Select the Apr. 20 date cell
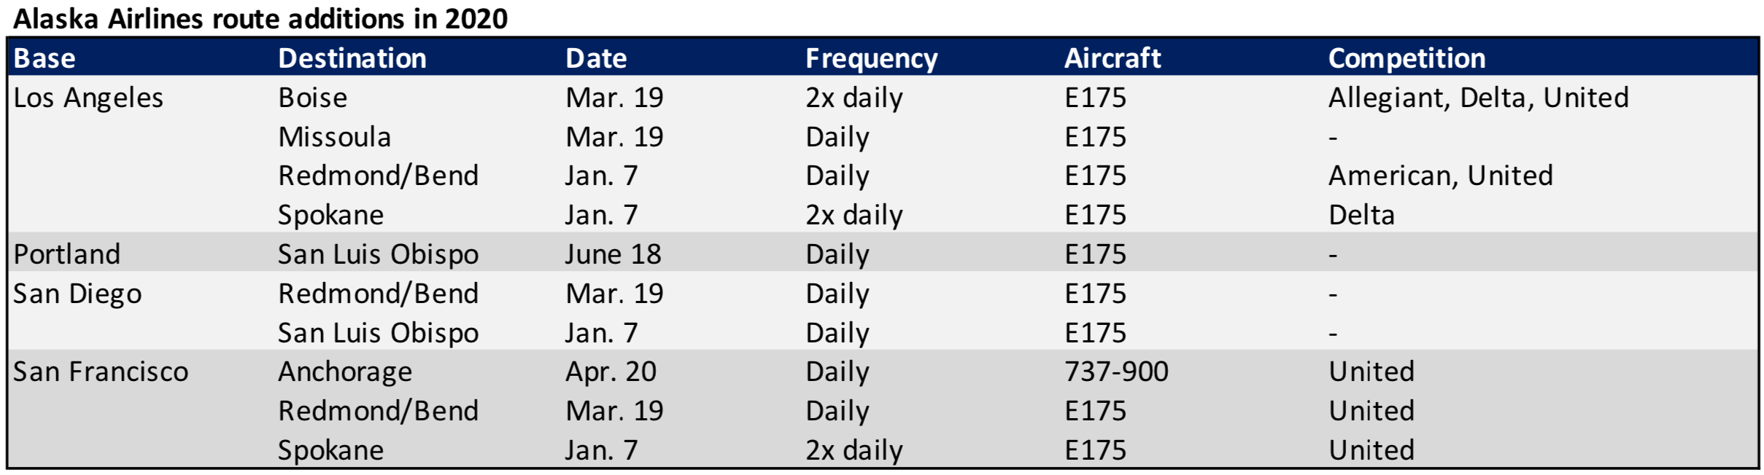Screen dimensions: 1764x475 611,372
